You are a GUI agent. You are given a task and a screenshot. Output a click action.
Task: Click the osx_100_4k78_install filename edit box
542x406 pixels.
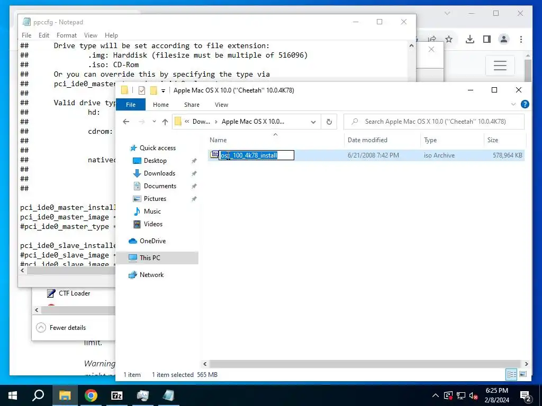(257, 155)
